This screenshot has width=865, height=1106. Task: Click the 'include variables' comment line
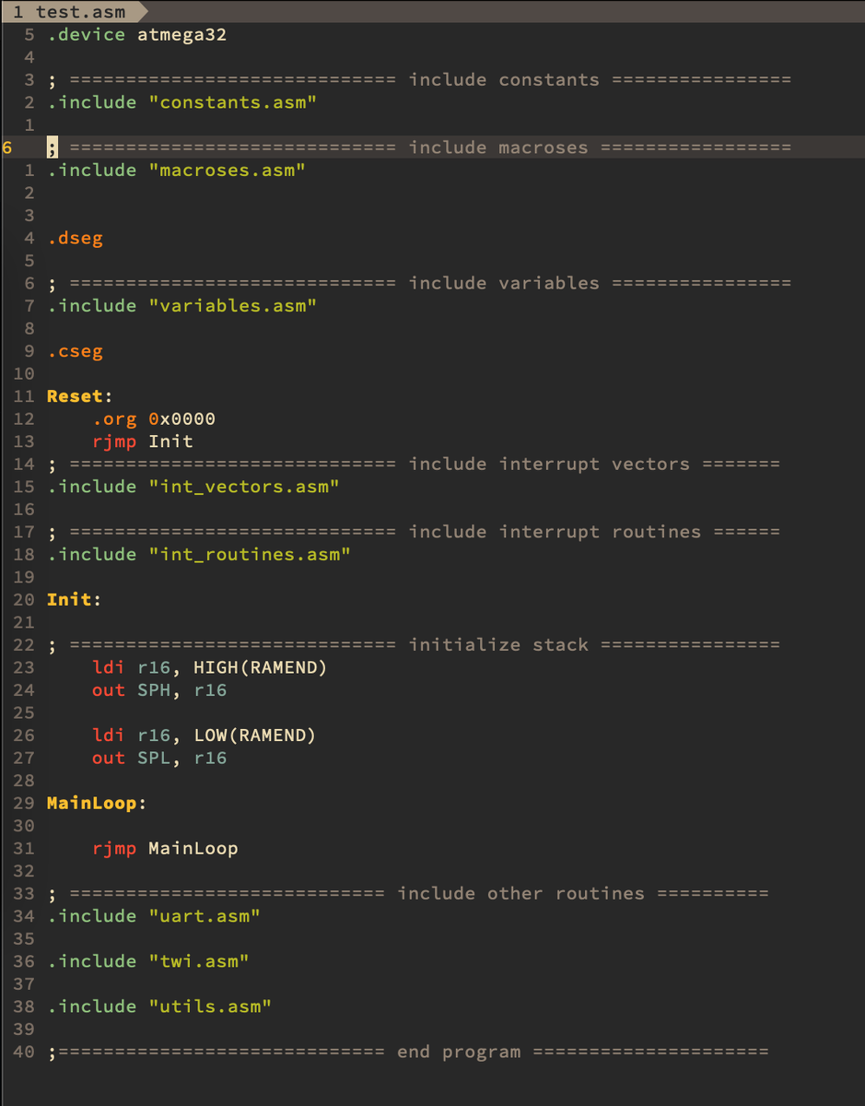click(419, 283)
